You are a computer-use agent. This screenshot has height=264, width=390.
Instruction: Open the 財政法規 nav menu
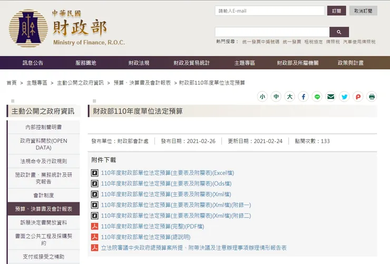[139, 63]
